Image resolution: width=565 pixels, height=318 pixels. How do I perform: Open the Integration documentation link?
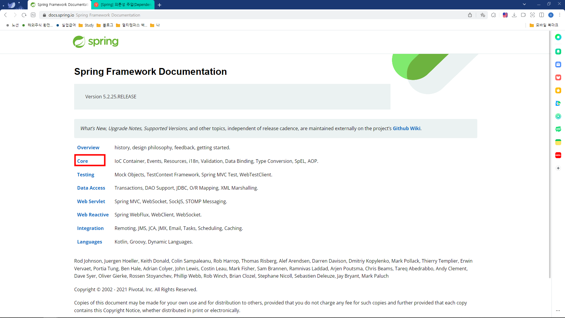tap(90, 228)
